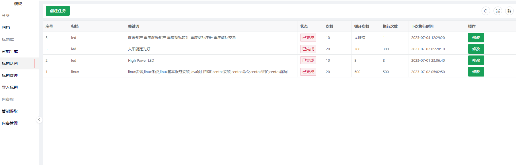
Task: Click 修改 for the 太阳能泛光灯 row
Action: [476, 49]
